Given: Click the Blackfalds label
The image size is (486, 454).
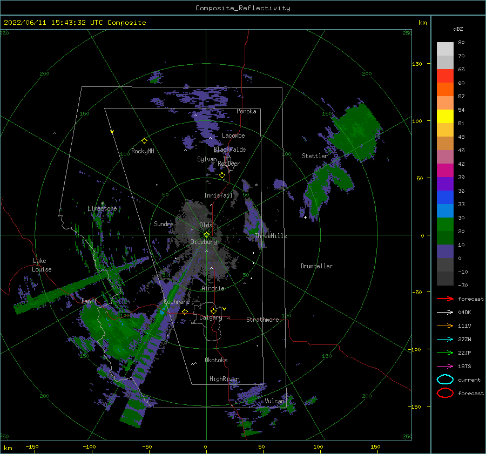Looking at the screenshot, I should click(x=230, y=150).
